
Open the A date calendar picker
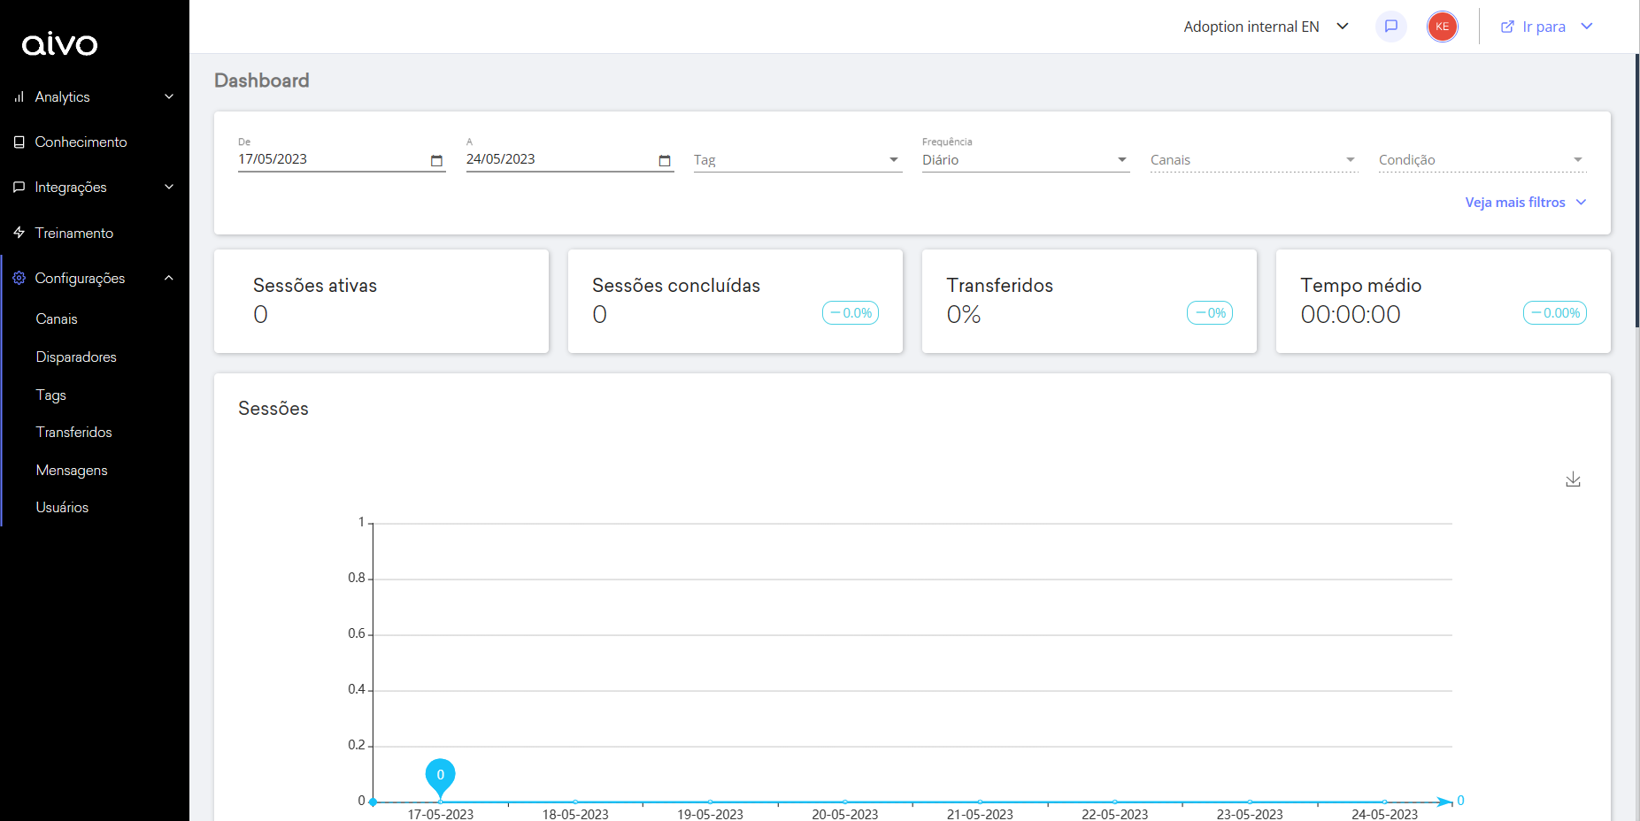665,160
